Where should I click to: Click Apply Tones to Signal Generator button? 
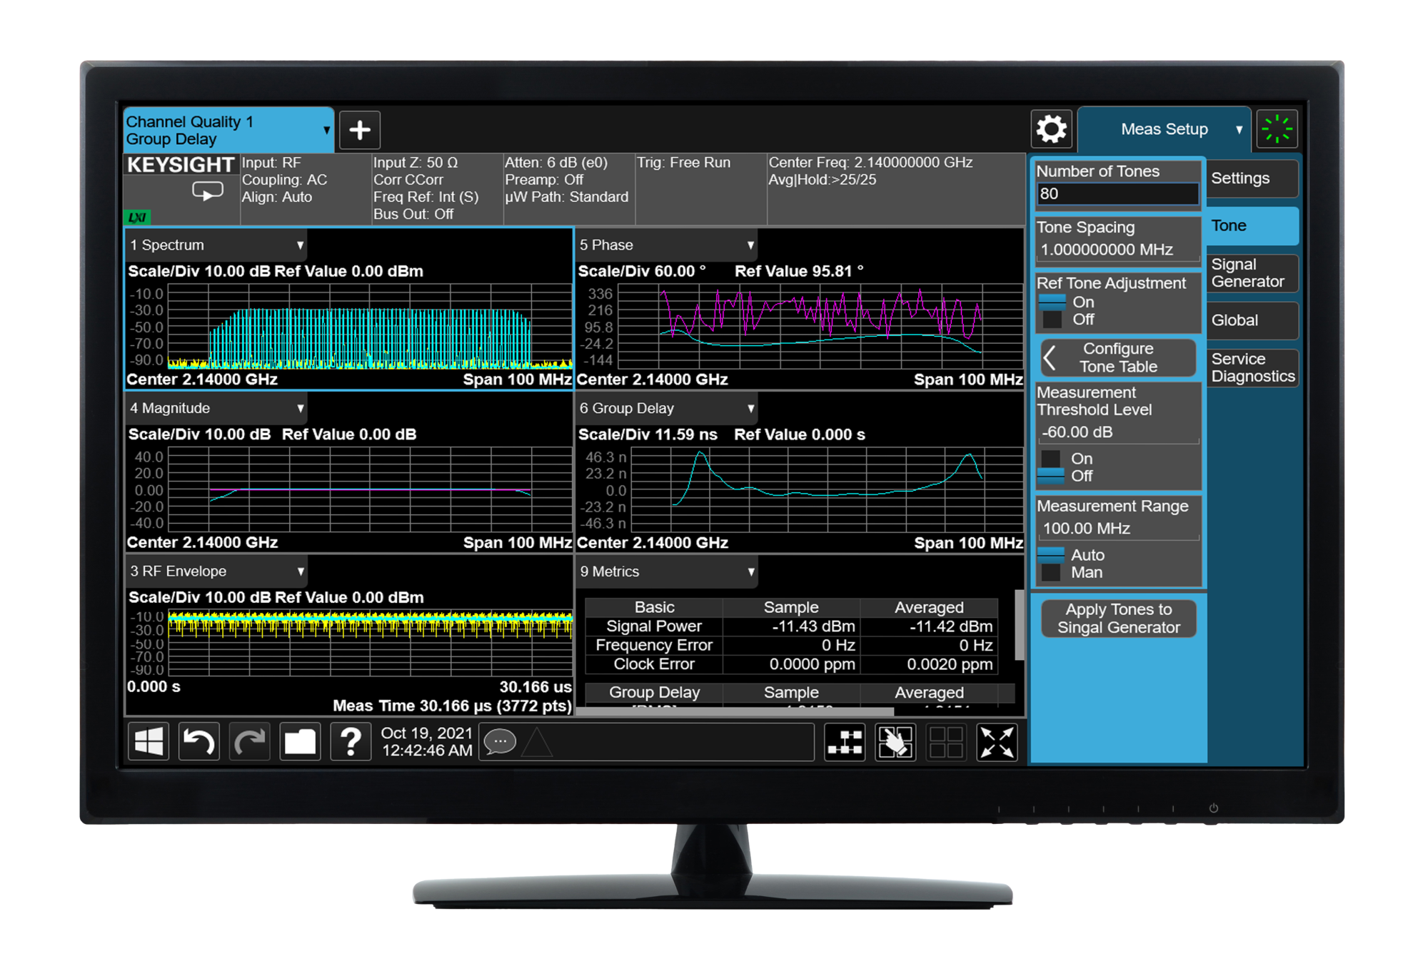coord(1118,619)
